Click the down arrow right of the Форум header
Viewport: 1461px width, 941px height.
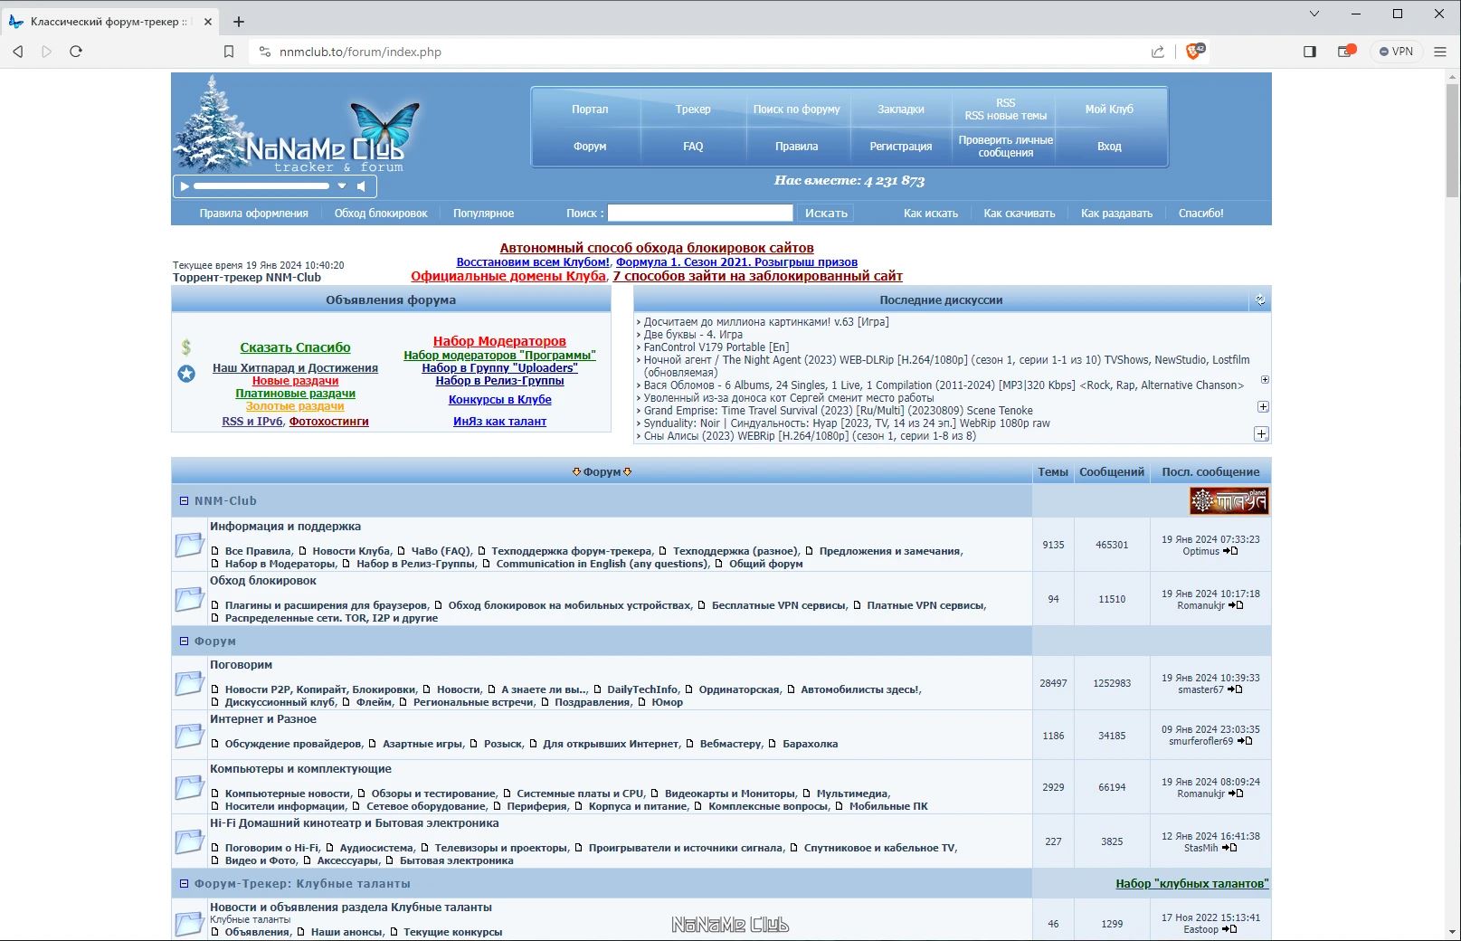pyautogui.click(x=628, y=471)
